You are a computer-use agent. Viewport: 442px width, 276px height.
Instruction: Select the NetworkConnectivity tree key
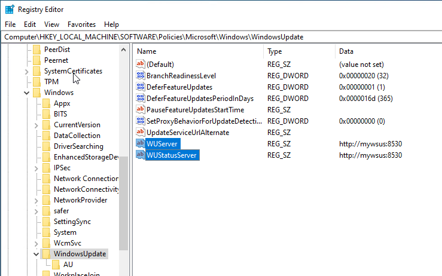point(86,189)
